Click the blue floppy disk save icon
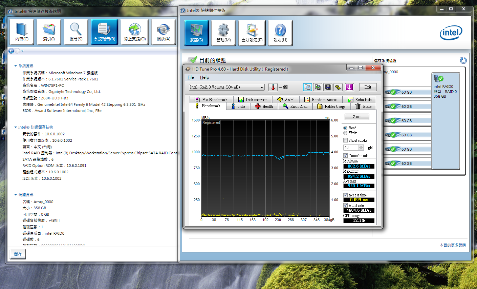Image resolution: width=477 pixels, height=289 pixels. (x=328, y=87)
